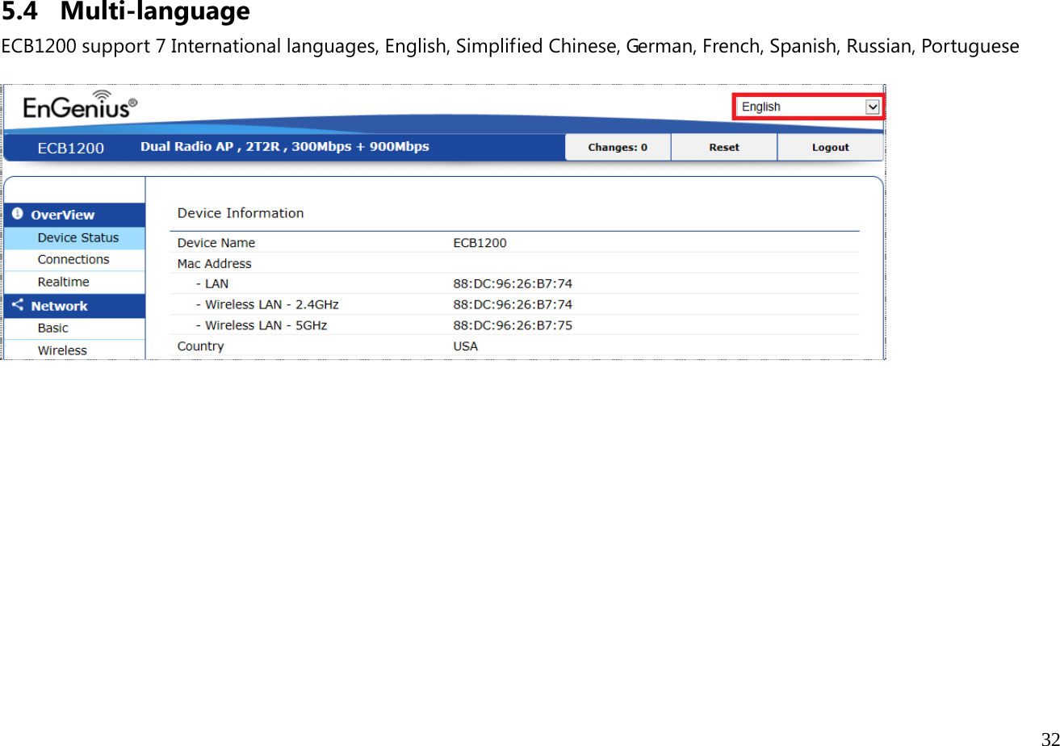1060x746 pixels.
Task: Click the Changes: 0 button
Action: coord(618,147)
